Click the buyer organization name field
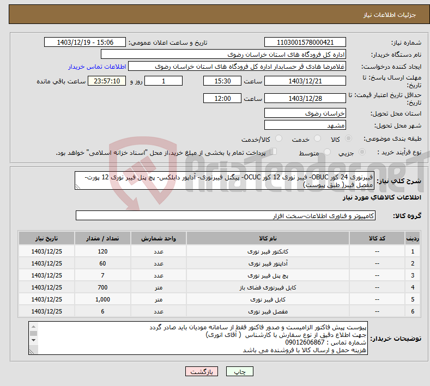Image resolution: width=430 pixels, height=386 pixels. [223, 55]
